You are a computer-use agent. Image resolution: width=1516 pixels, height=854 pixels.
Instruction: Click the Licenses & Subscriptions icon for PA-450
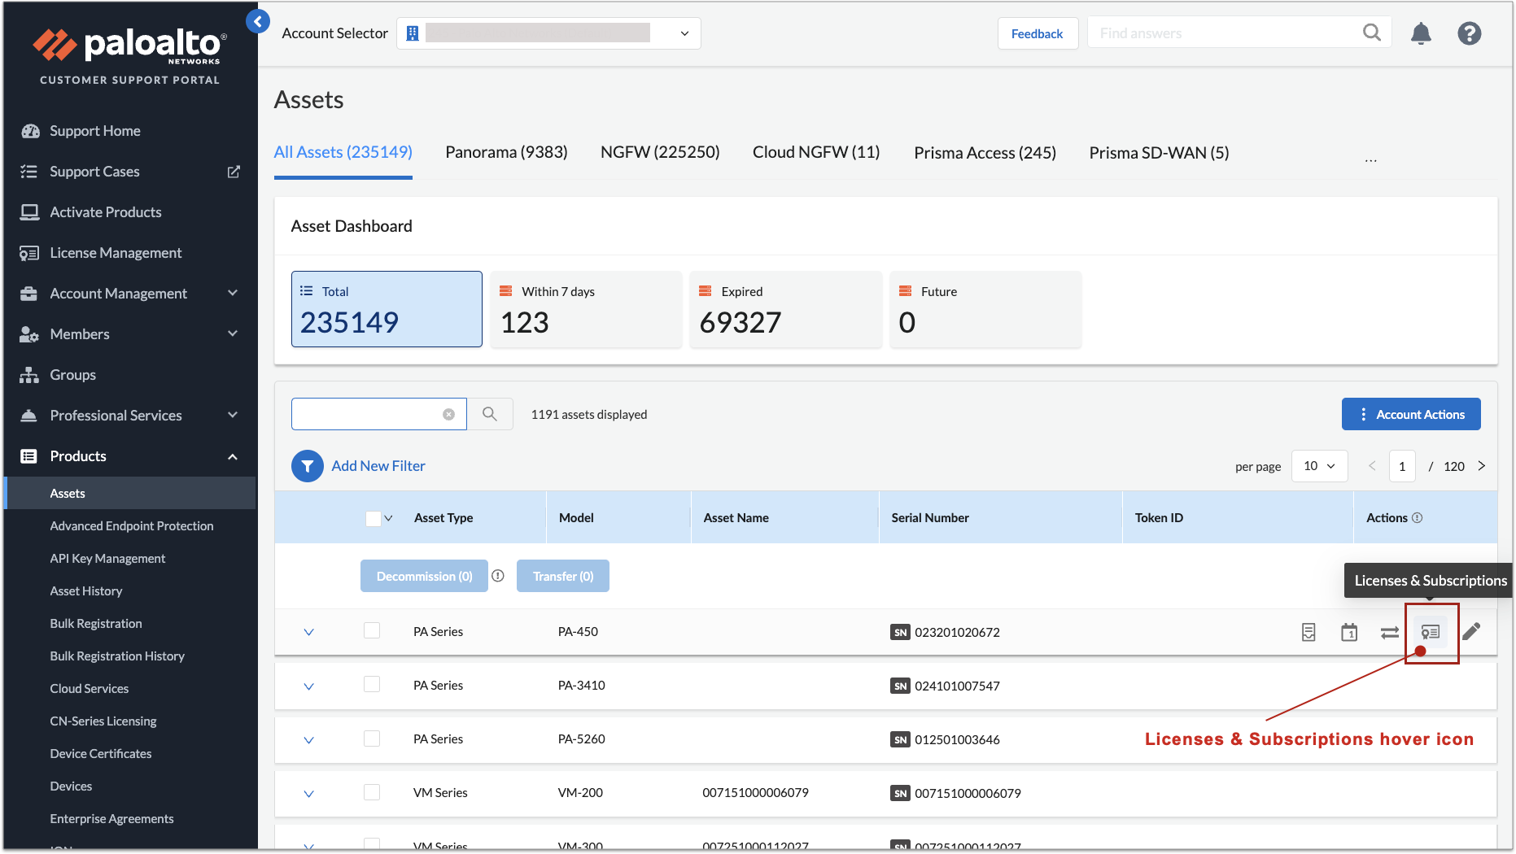tap(1430, 632)
